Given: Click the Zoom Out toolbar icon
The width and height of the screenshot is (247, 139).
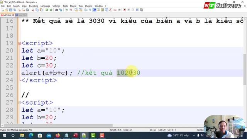Looking at the screenshot, I should click(x=71, y=10).
